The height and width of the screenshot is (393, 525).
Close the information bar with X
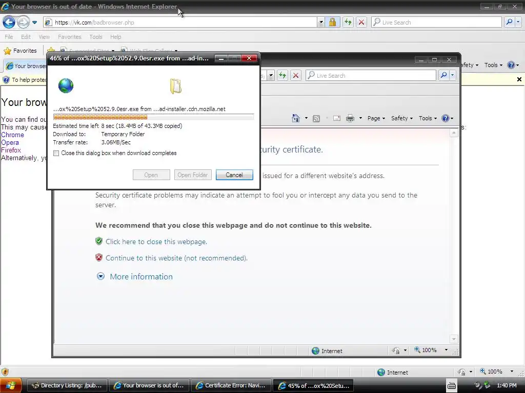(x=519, y=79)
